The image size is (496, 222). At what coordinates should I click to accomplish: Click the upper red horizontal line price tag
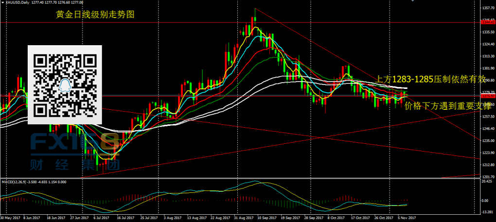pyautogui.click(x=486, y=22)
